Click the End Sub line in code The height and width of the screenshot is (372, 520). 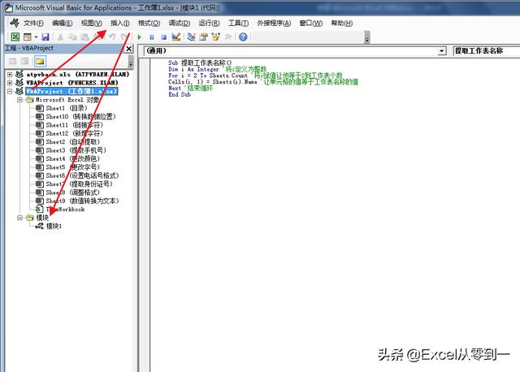(180, 94)
